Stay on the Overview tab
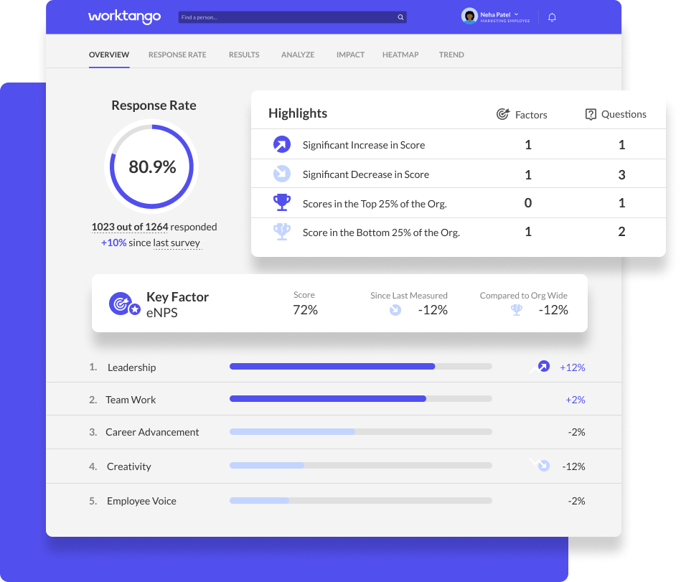 [109, 55]
